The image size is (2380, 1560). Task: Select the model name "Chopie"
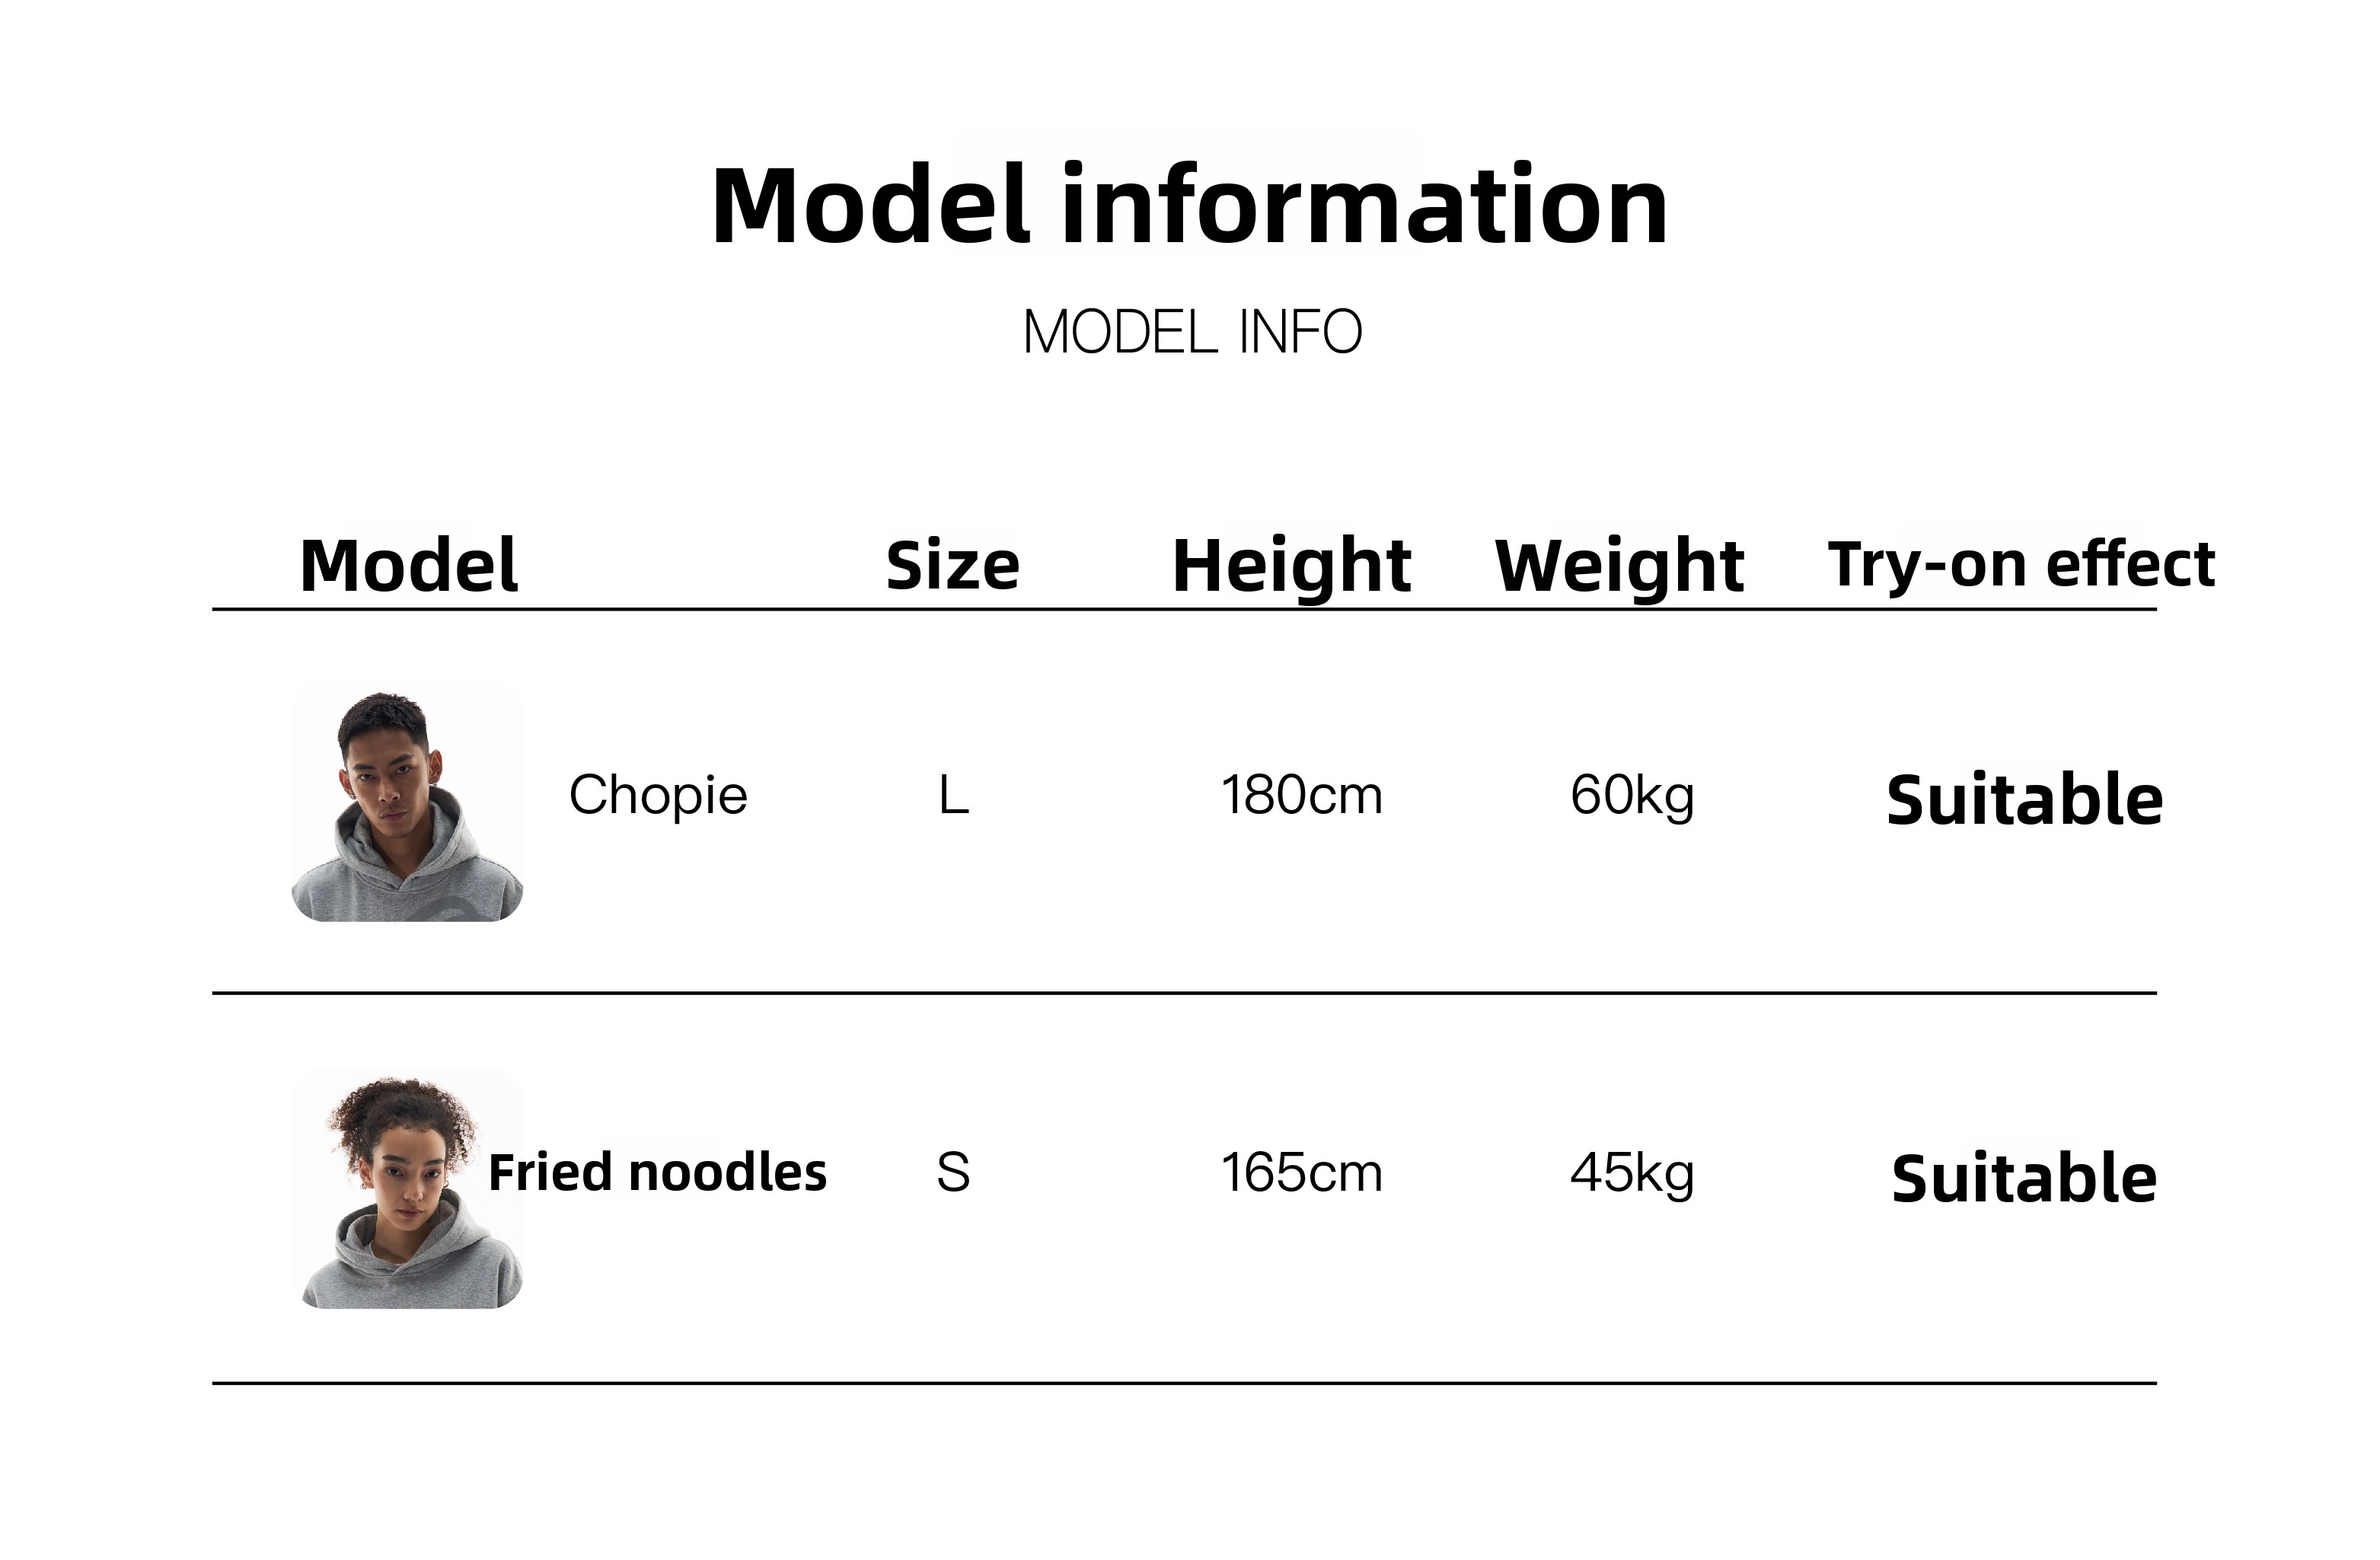point(658,796)
